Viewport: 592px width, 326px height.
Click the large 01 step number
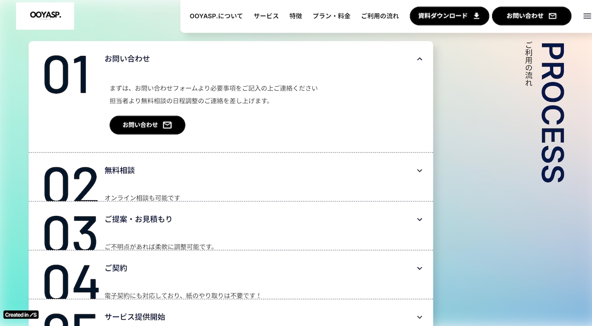coord(66,74)
